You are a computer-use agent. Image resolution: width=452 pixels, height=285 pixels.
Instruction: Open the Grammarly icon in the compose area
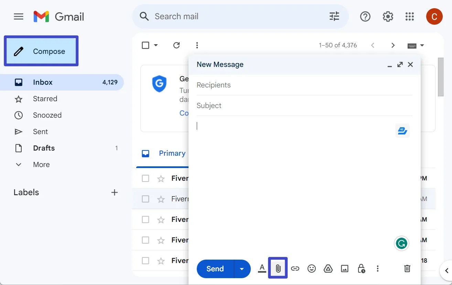401,243
